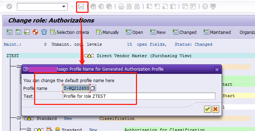Close the Assign Profile Name dialog
Image resolution: width=255 pixels, height=131 pixels.
(217, 70)
